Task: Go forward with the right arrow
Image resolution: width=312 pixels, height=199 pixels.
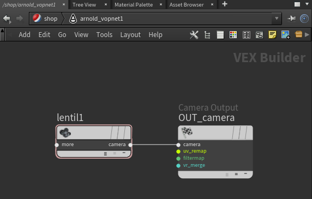Action: tap(20, 19)
